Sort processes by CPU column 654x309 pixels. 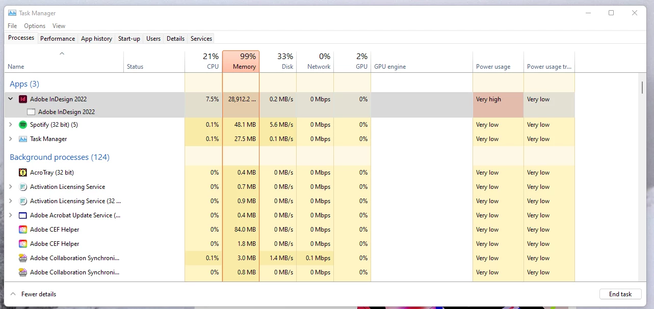point(203,62)
